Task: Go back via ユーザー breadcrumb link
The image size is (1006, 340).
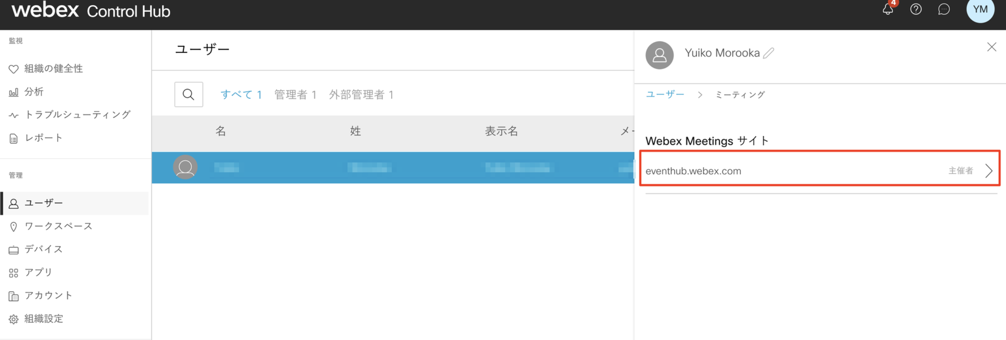Action: (665, 94)
